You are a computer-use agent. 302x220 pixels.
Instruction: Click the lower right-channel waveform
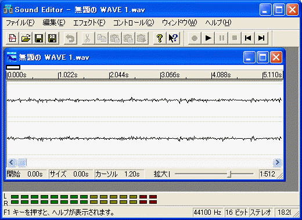tap(145, 138)
